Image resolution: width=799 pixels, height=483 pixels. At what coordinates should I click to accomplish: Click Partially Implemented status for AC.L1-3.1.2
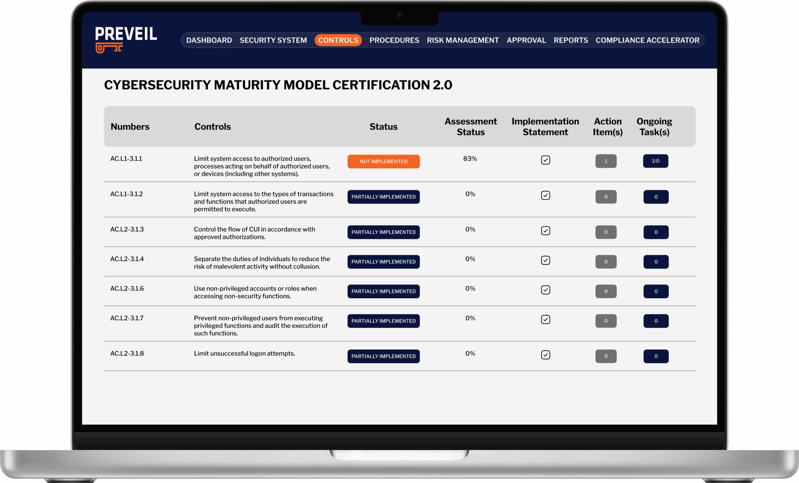coord(383,197)
